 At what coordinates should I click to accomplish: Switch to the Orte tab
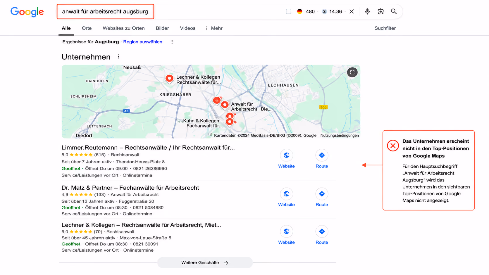[87, 28]
